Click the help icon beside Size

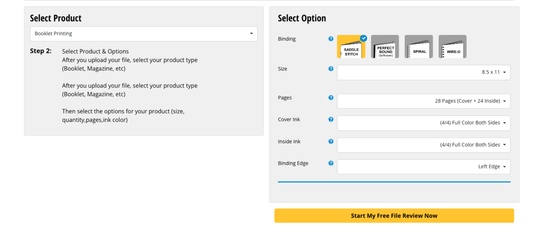point(331,69)
